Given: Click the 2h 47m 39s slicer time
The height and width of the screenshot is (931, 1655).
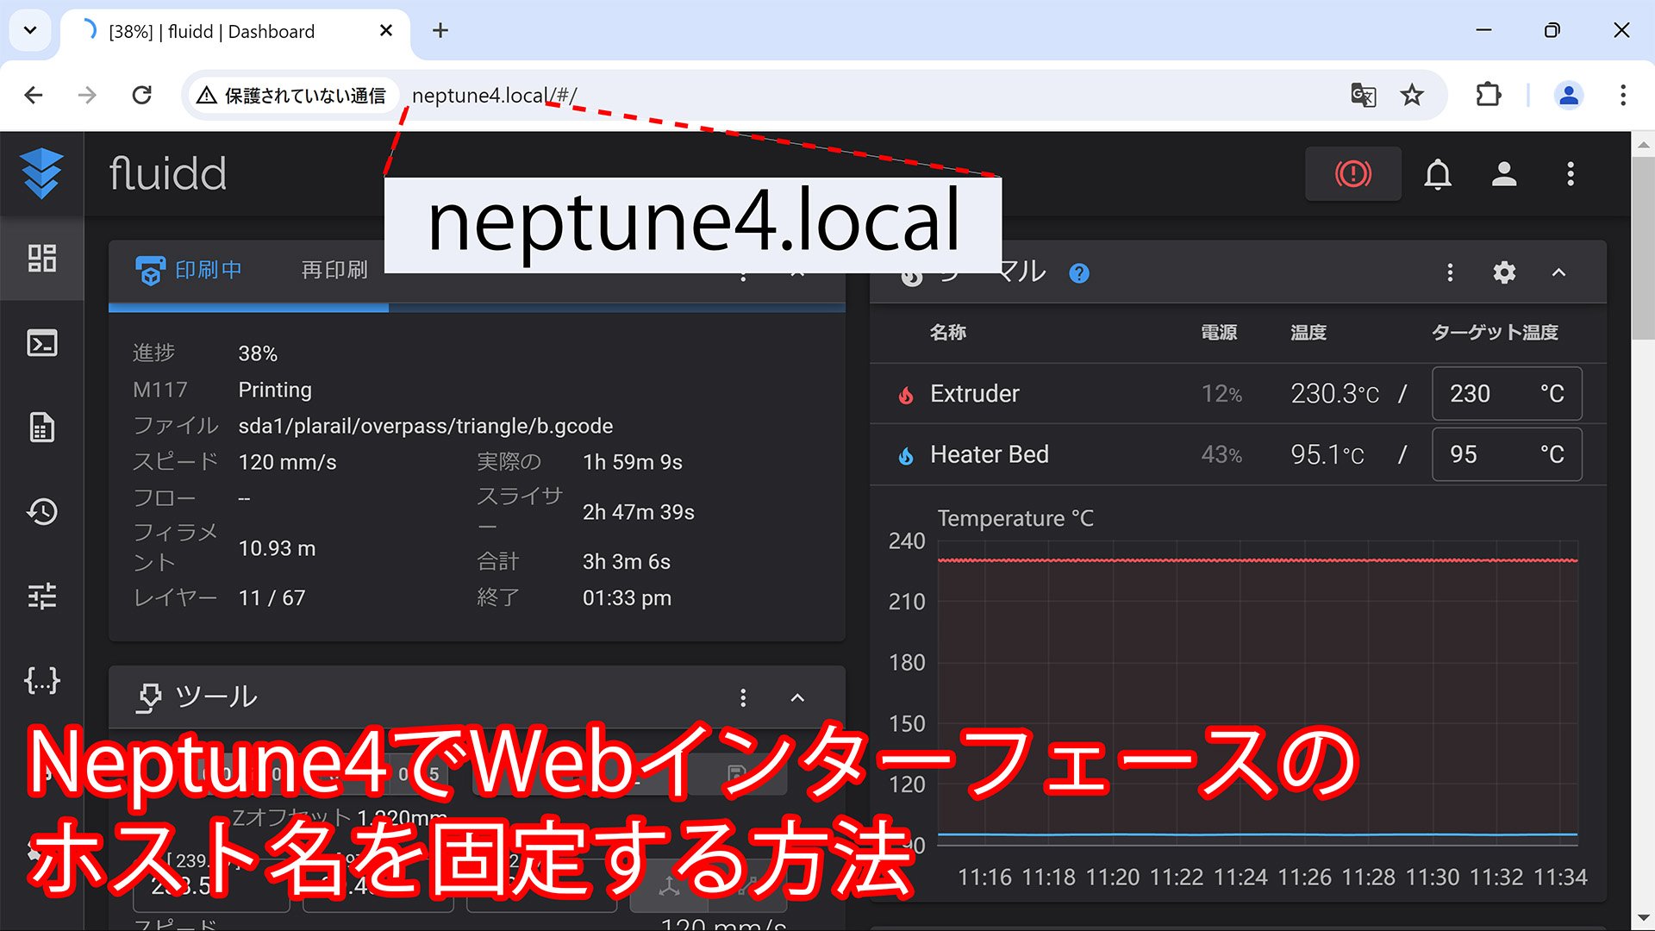Looking at the screenshot, I should [639, 512].
